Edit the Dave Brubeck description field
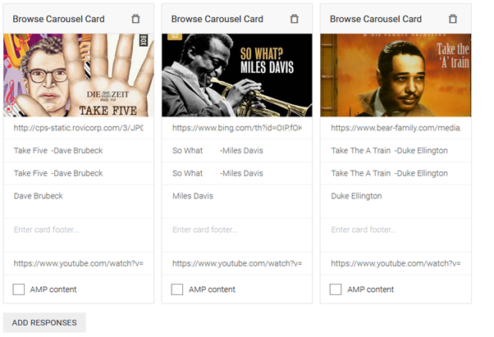Screen dimensions: 494x337 pos(79,202)
